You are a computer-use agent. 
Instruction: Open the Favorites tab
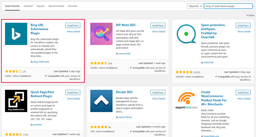click(72, 6)
